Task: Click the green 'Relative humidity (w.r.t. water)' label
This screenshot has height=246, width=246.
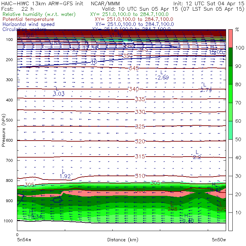Action: [39, 14]
